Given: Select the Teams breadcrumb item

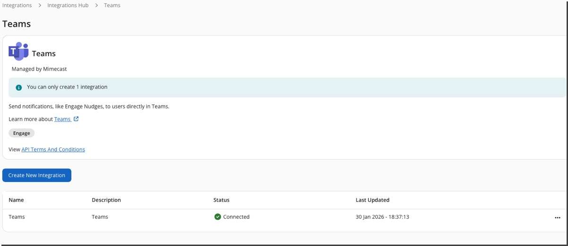Looking at the screenshot, I should coord(112,5).
